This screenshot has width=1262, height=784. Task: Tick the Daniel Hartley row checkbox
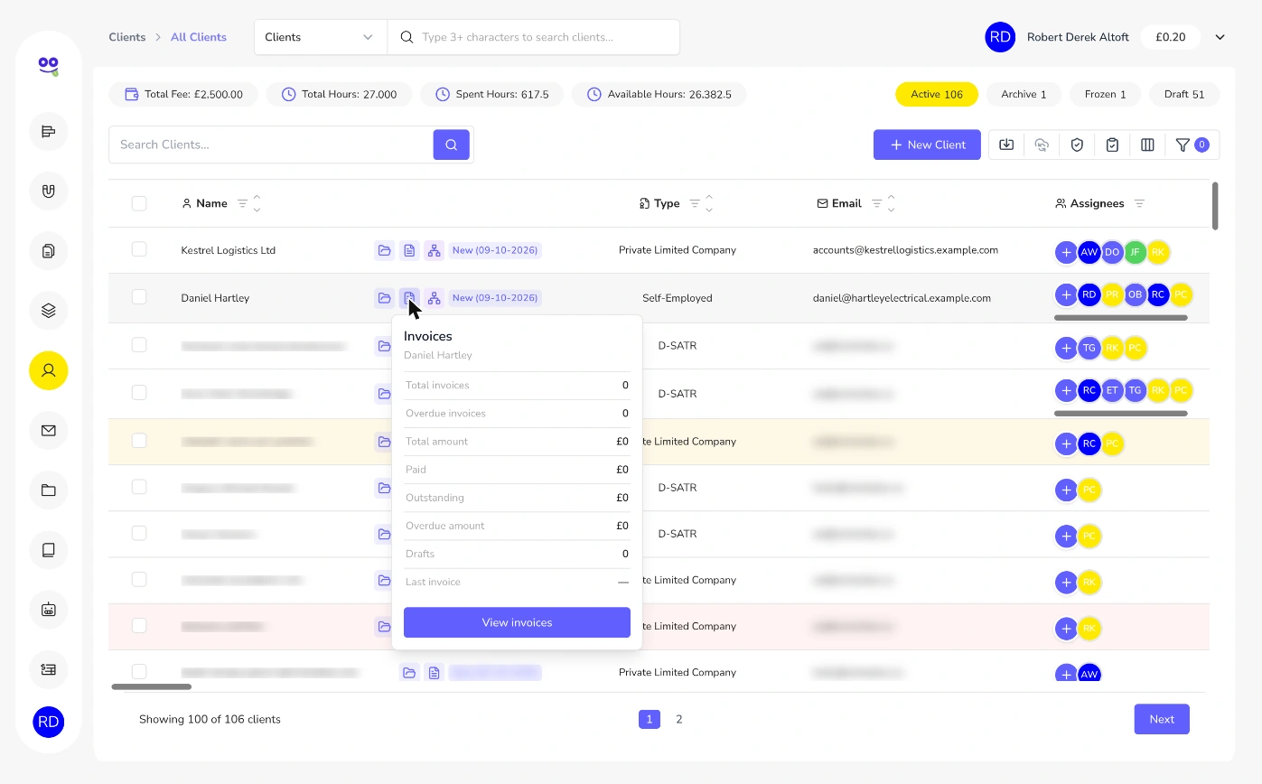pos(139,296)
